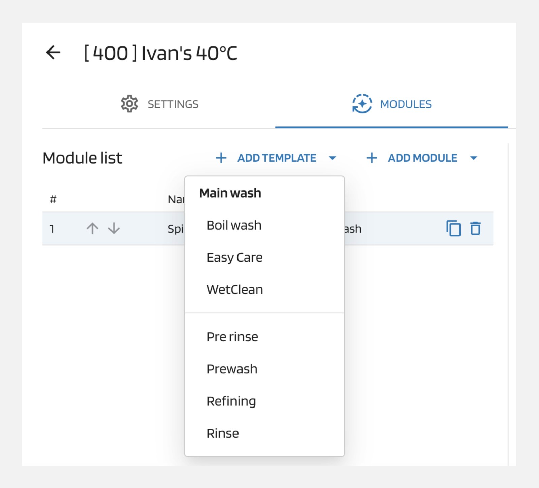The width and height of the screenshot is (539, 488).
Task: Click the back arrow icon
Action: point(53,53)
